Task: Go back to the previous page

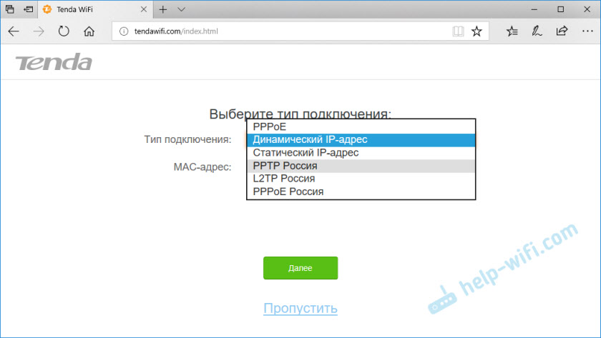Action: point(14,31)
